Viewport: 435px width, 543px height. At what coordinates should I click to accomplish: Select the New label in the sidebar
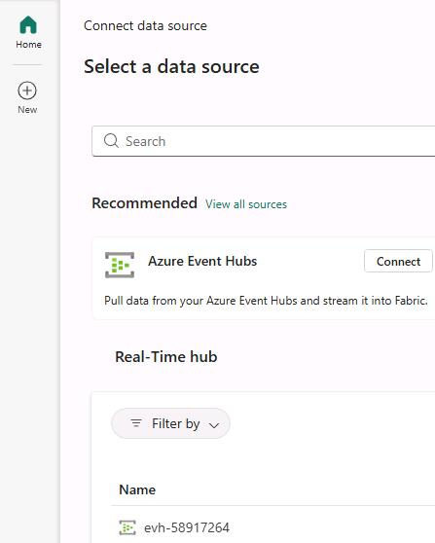27,110
